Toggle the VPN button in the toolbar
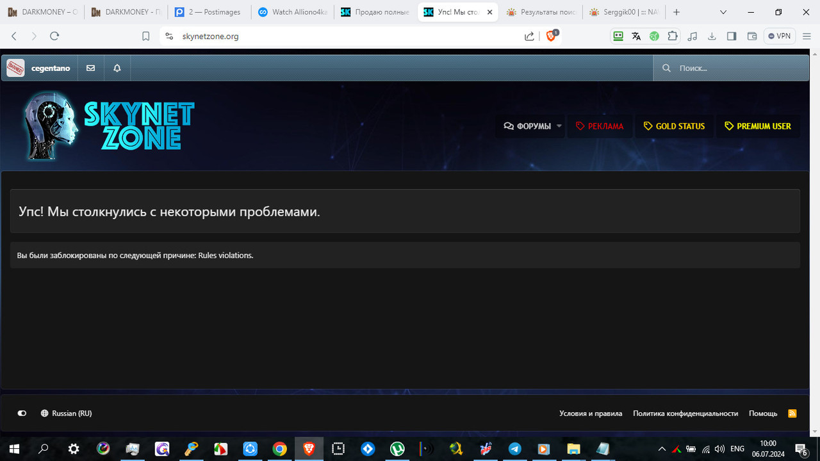The image size is (820, 461). (x=780, y=36)
